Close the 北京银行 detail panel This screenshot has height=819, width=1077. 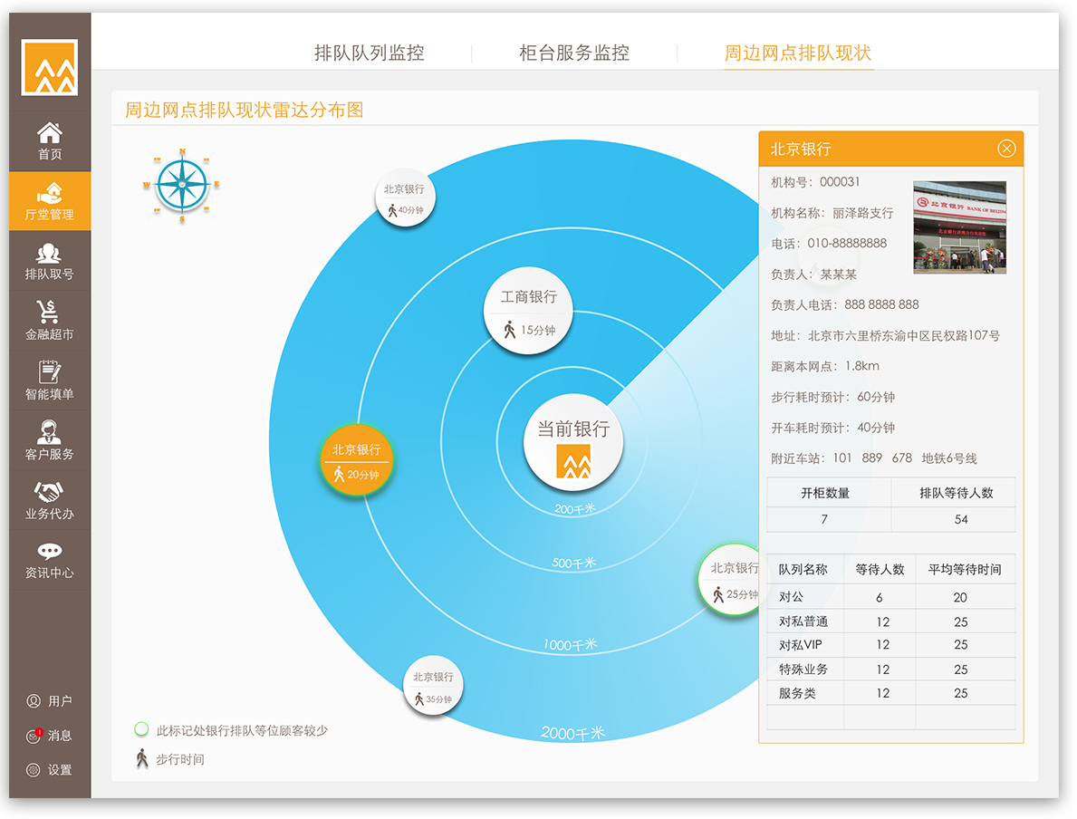point(1009,149)
